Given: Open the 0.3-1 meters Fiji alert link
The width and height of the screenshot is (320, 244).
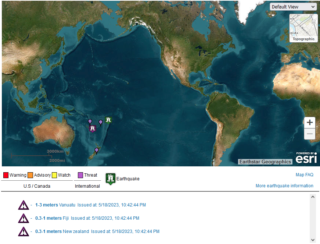Looking at the screenshot, I should (87, 218).
